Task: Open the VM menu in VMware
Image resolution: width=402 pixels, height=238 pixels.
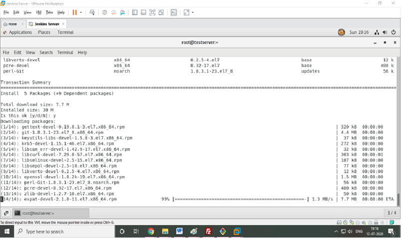Action: pyautogui.click(x=38, y=12)
